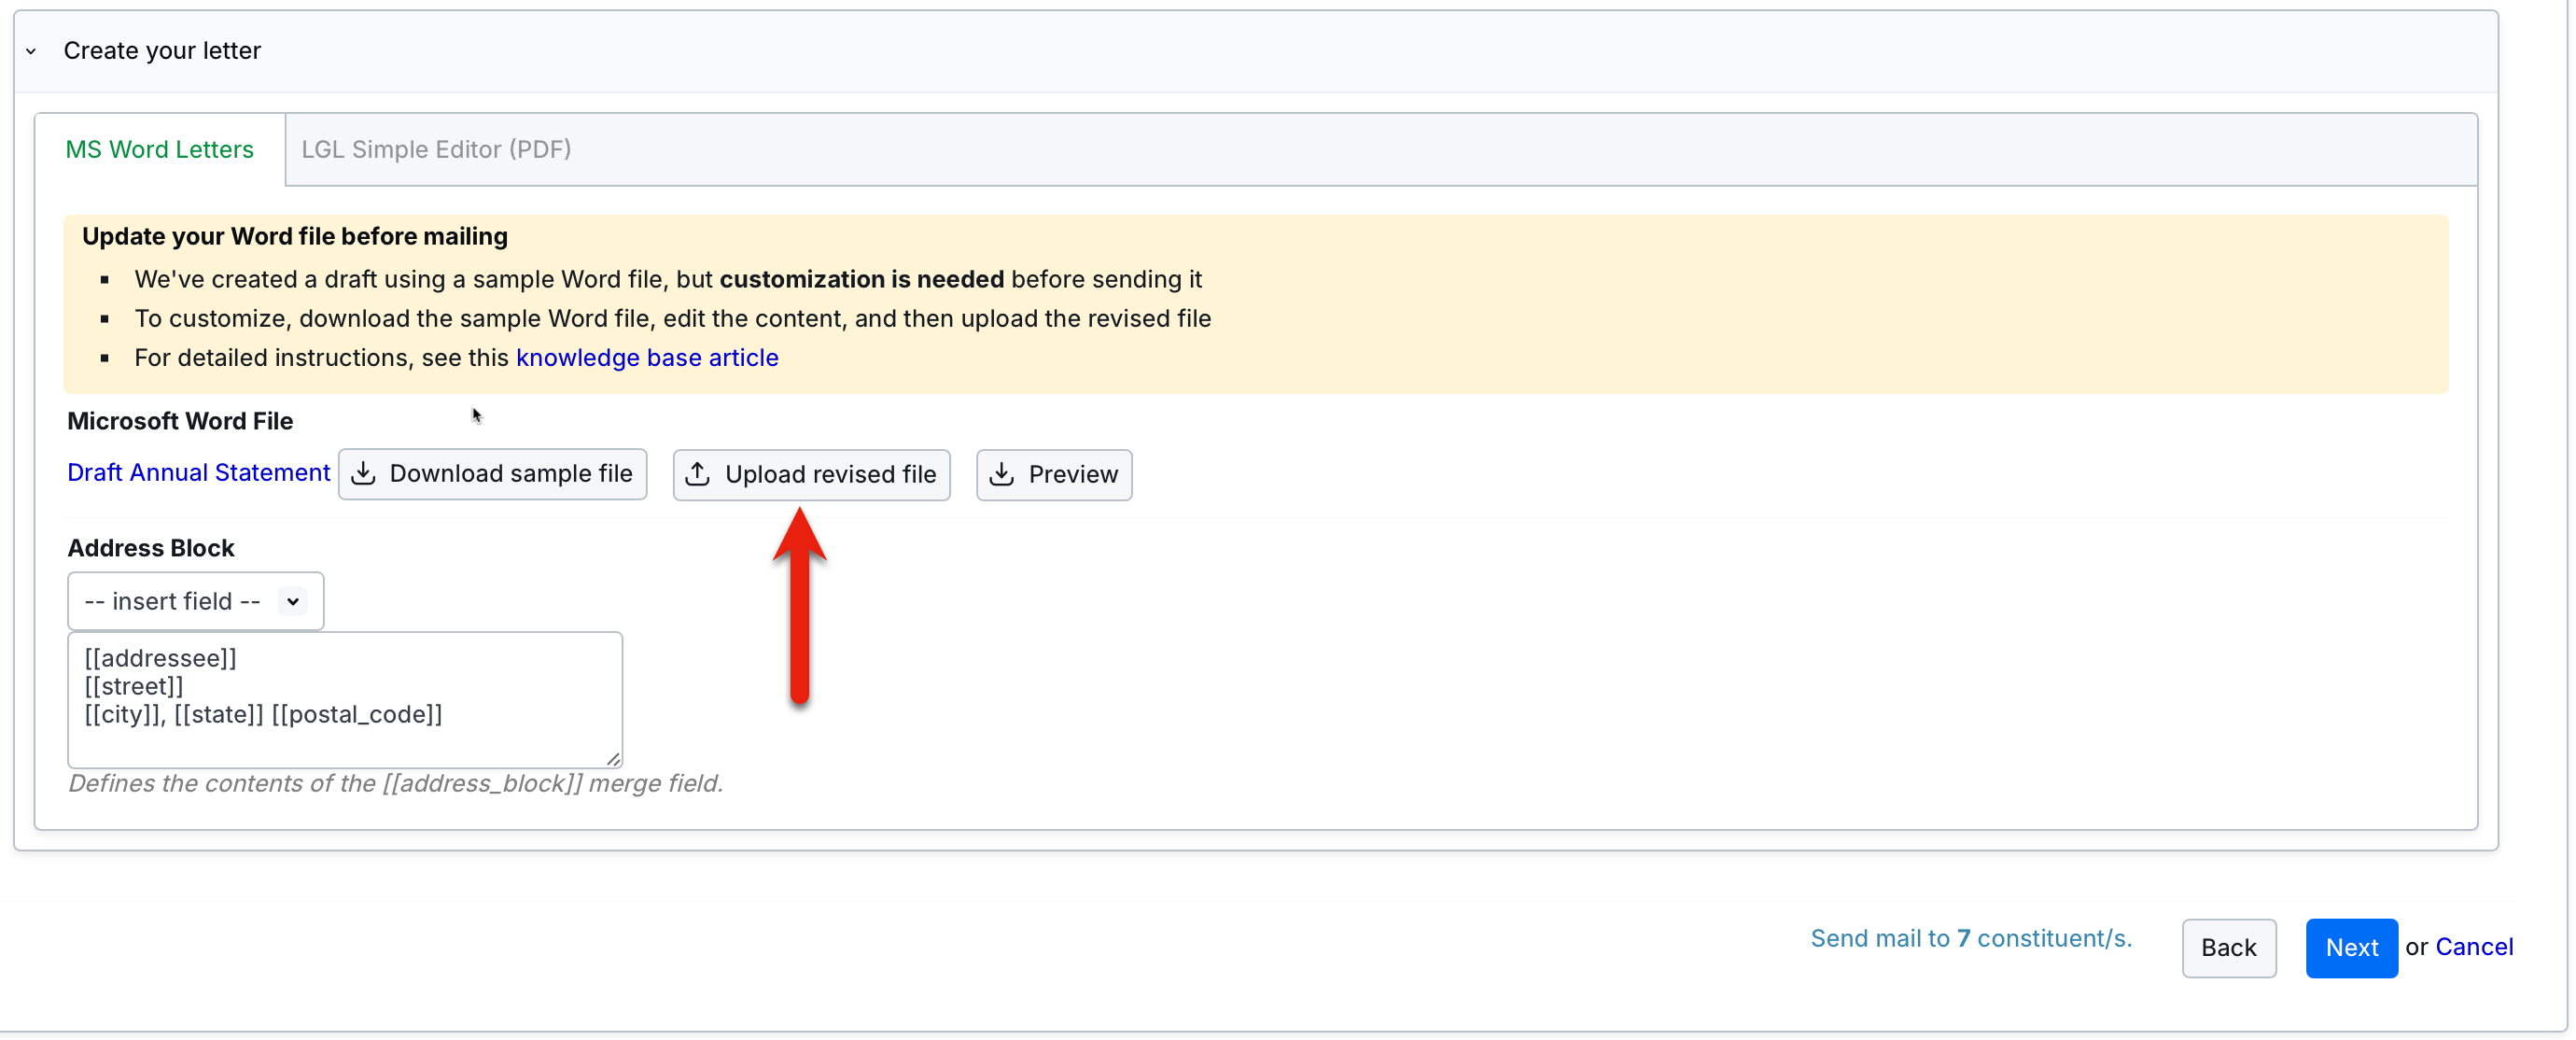Viewport: 2576px width, 1040px height.
Task: Click the download icon on the Preview button
Action: tap(1002, 474)
